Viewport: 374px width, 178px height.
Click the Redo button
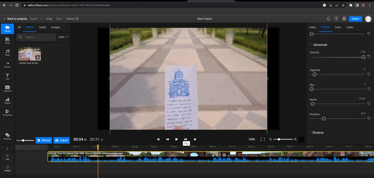(59, 19)
